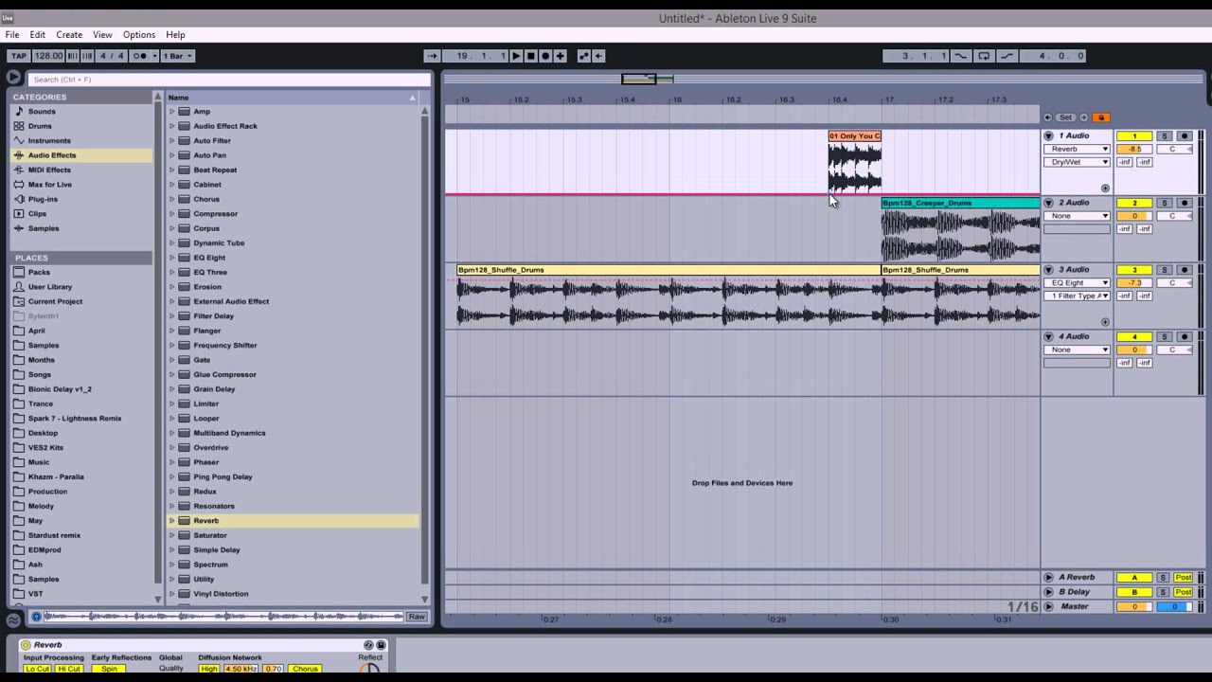The image size is (1212, 682).
Task: Click the browser search field
Action: [229, 80]
